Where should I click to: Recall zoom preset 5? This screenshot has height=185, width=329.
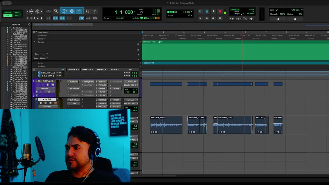pyautogui.click(x=41, y=18)
